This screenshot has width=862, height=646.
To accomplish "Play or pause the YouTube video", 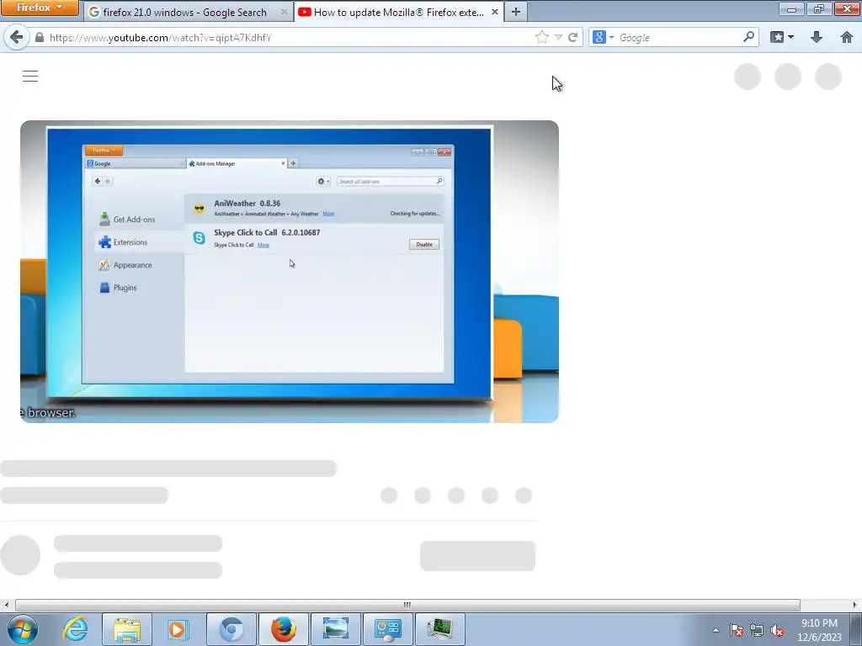I will (x=290, y=272).
